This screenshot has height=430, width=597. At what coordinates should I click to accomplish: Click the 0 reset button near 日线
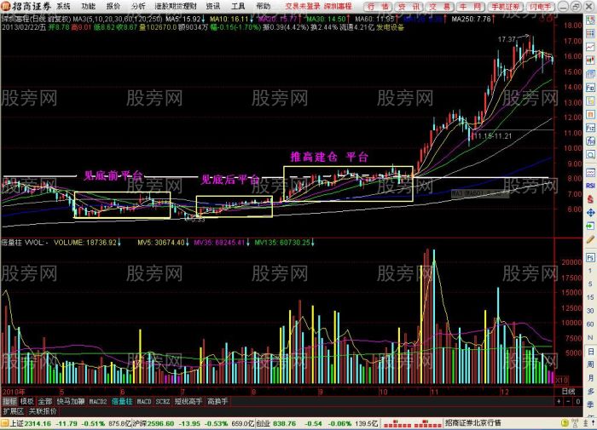coord(578,402)
